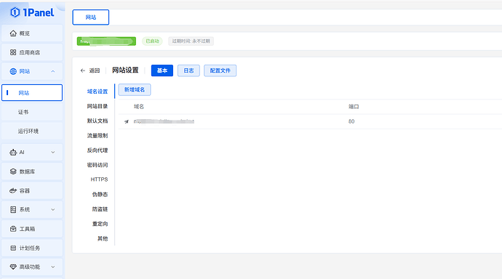The image size is (502, 279).
Task: Select 网站目录 in the settings menu
Action: tap(97, 106)
